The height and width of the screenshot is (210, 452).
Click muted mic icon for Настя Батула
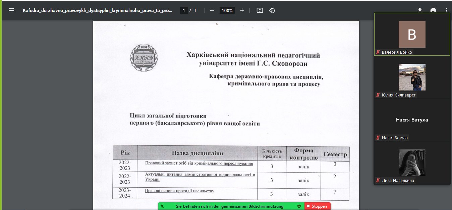click(x=378, y=138)
